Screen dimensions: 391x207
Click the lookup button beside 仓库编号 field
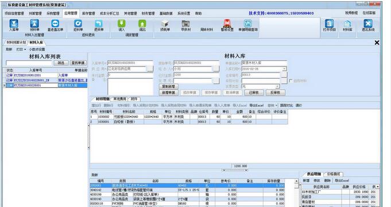click(284, 75)
